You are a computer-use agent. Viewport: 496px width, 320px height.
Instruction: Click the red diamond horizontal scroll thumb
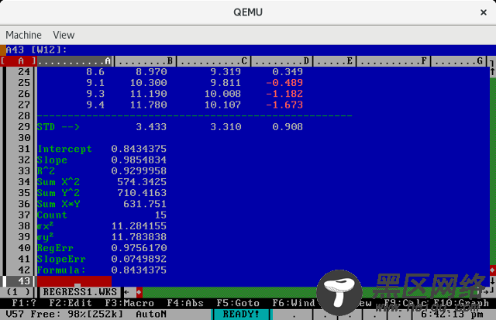click(x=139, y=292)
